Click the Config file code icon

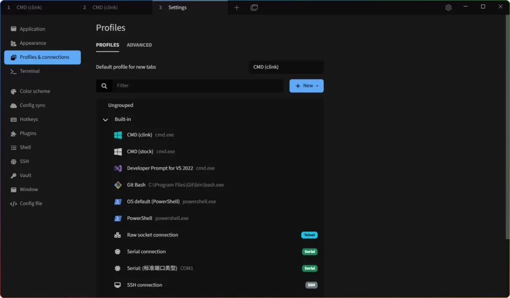(13, 204)
